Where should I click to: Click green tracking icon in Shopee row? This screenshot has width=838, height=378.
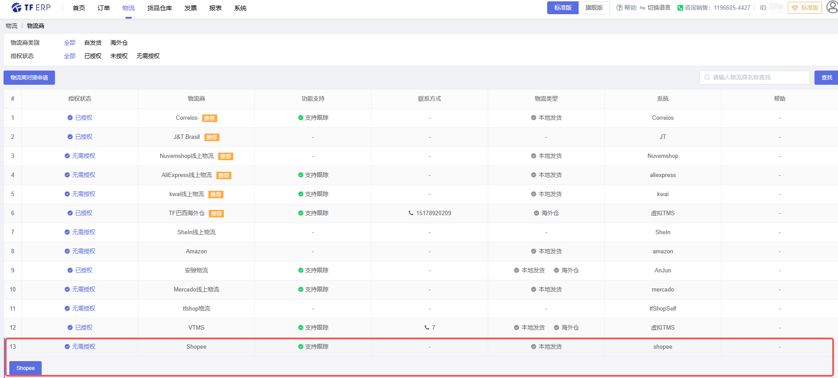tap(301, 346)
